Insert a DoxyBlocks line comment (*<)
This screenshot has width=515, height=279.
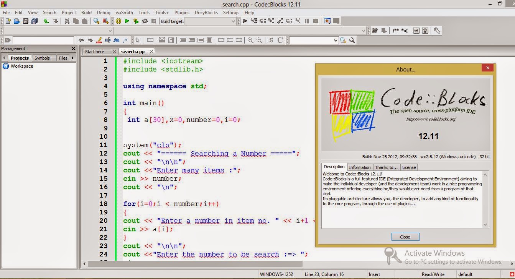coord(404,31)
